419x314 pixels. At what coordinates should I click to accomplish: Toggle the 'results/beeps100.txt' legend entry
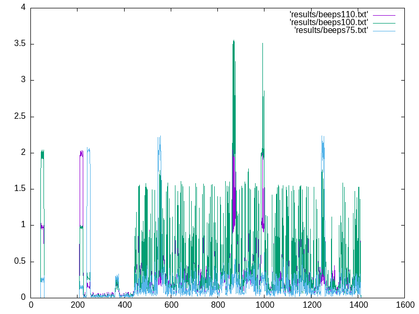pyautogui.click(x=329, y=22)
